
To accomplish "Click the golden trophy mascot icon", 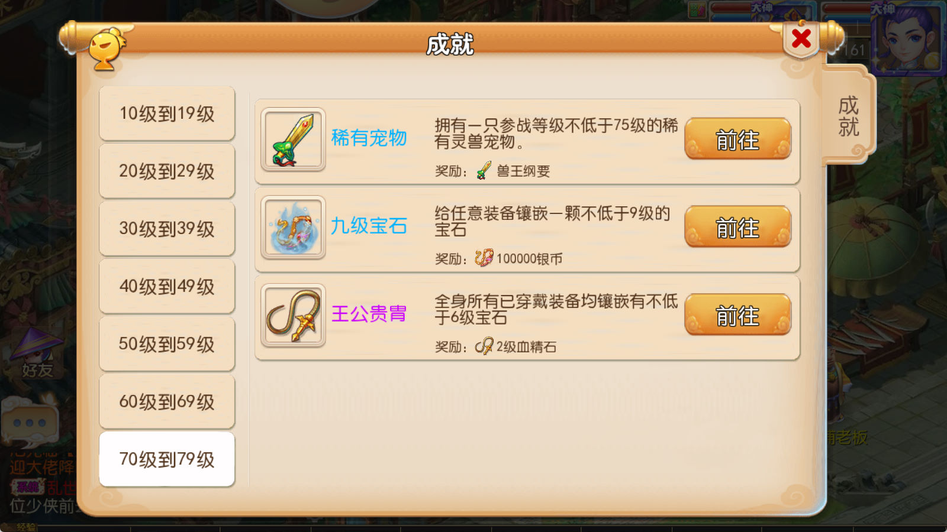I will click(x=107, y=49).
